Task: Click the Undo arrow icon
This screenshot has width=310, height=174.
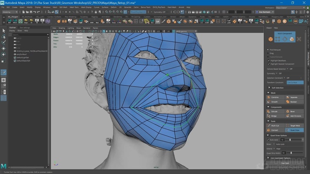Action: [35, 12]
